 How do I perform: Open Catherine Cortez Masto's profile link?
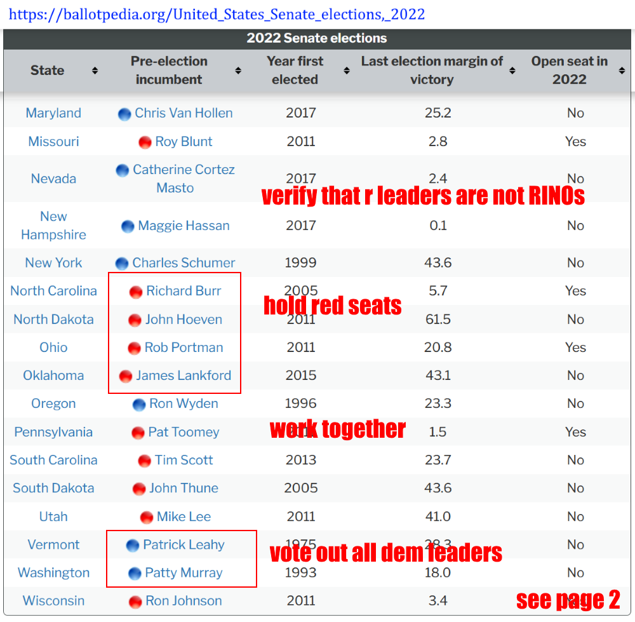[x=184, y=179]
